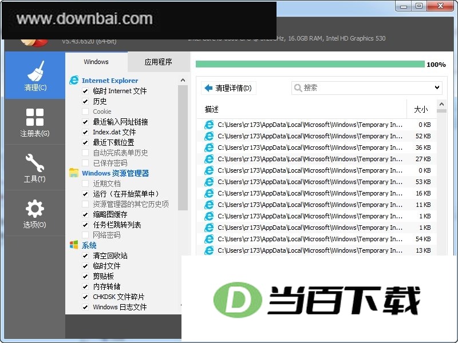The height and width of the screenshot is (343, 458).
Task: Toggle the 临时文件 checkbox
Action: [85, 266]
